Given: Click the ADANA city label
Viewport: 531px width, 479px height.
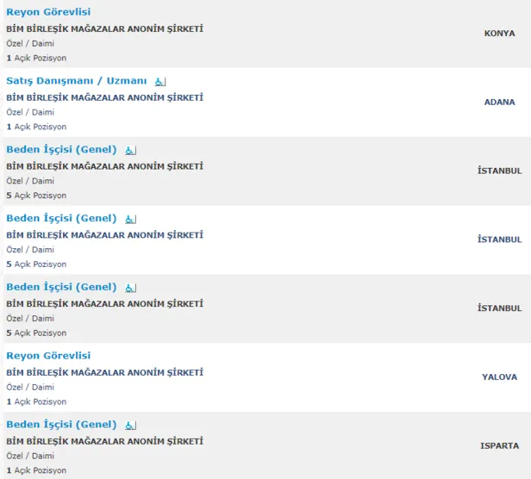Looking at the screenshot, I should tap(500, 102).
